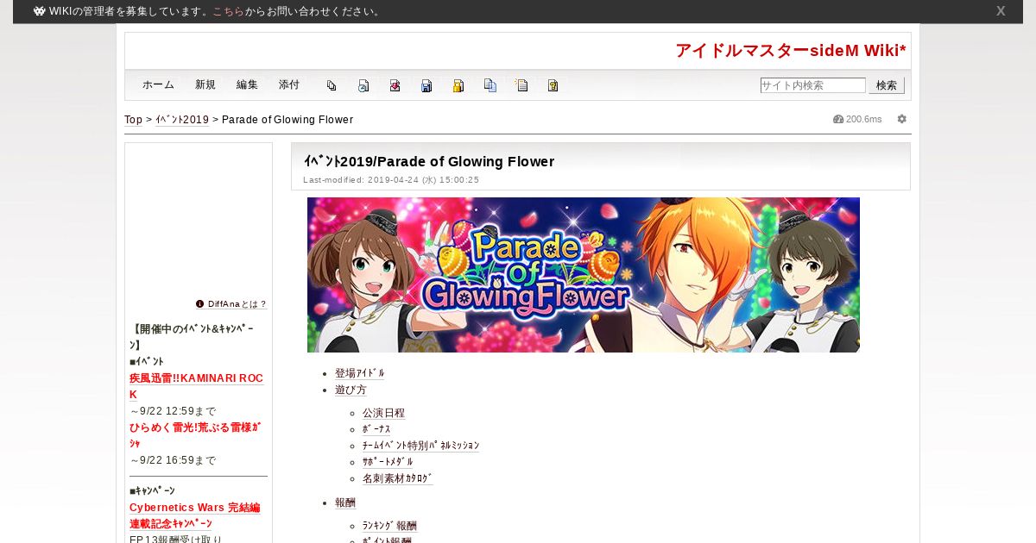
Task: Click the ■ｷｬﾝﾍﾟｰﾝ sidebar label
Action: coord(152,490)
